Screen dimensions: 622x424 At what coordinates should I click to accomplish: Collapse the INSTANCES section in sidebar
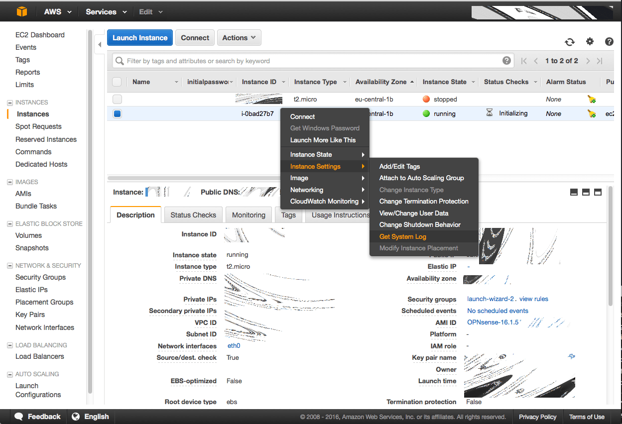click(10, 103)
